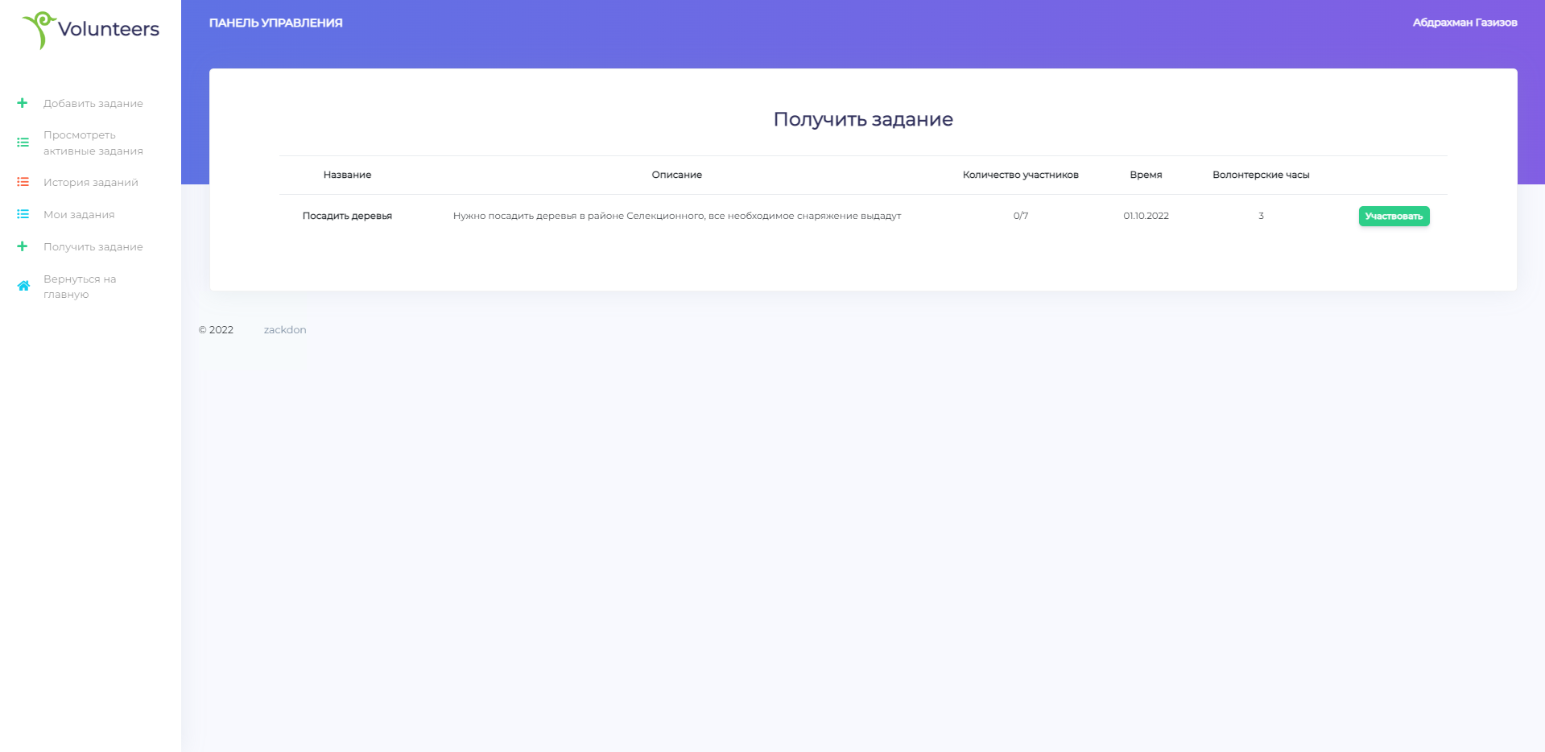Screen dimensions: 1545x752
Task: Click the volunteer hours value 3
Action: point(1261,216)
